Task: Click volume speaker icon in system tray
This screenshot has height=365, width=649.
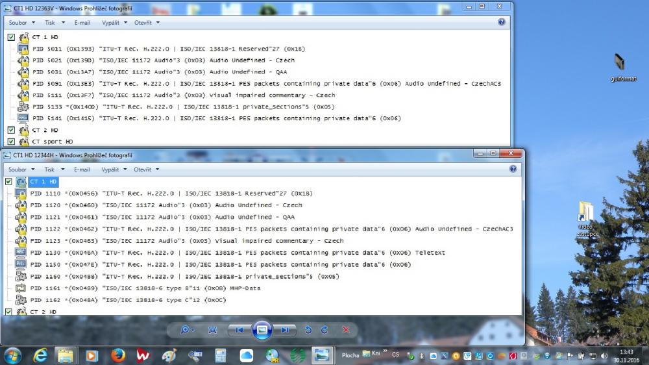Action: tap(604, 356)
